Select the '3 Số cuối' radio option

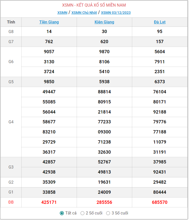[x=108, y=213]
